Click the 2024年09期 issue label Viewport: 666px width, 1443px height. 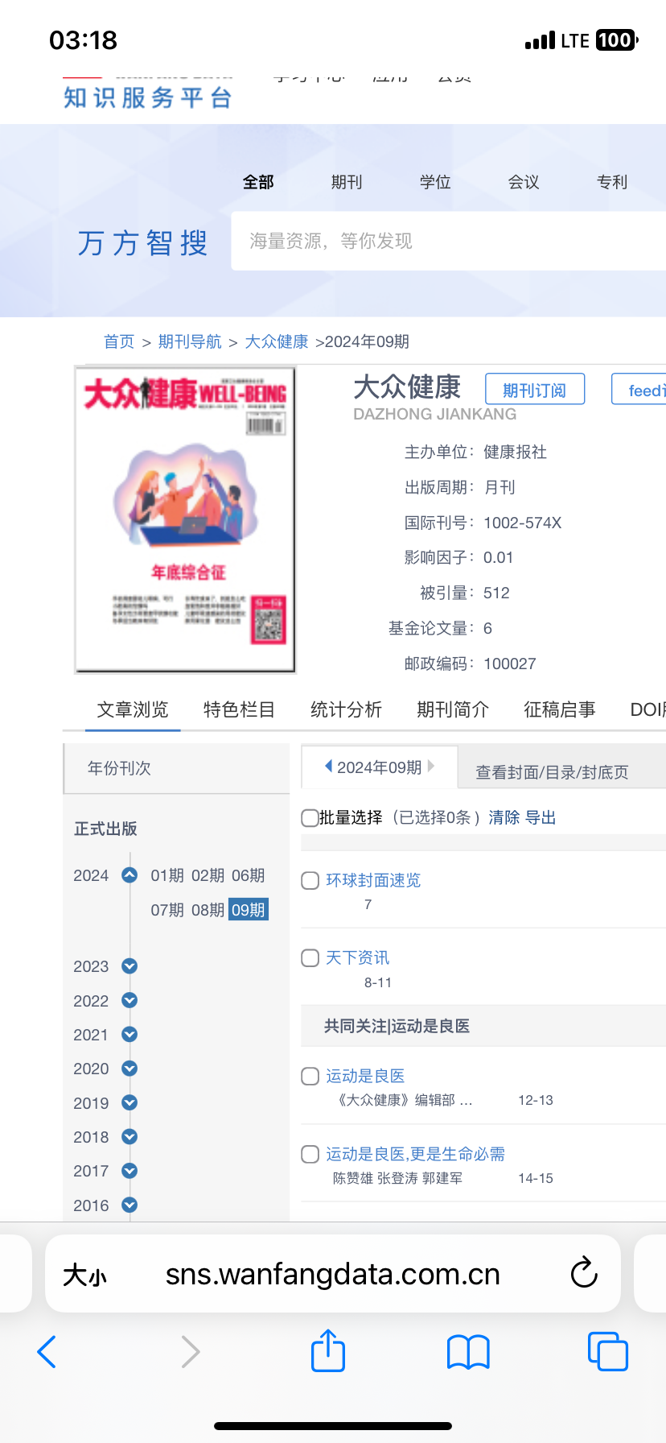380,767
